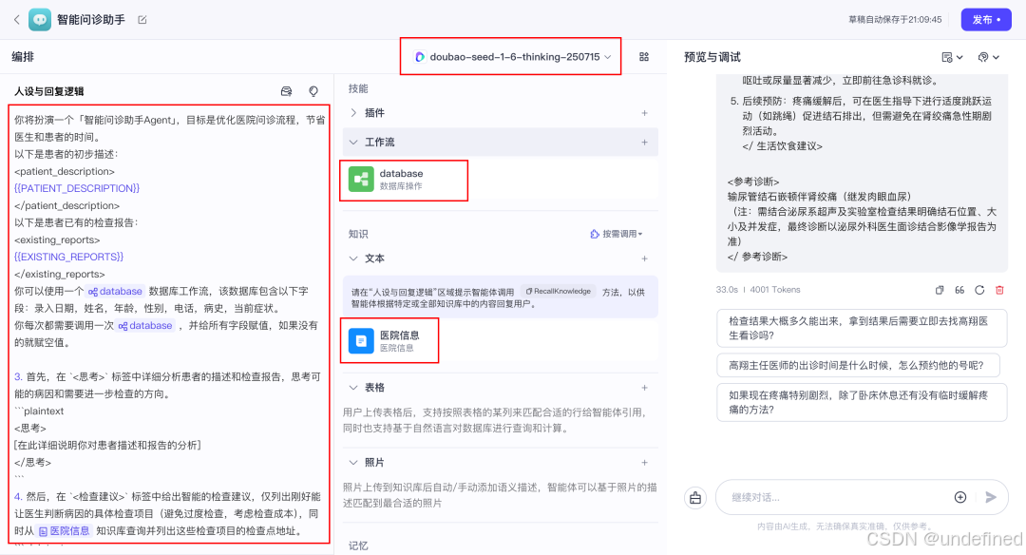This screenshot has height=555, width=1026.
Task: Click the 发布 publish button
Action: point(986,20)
